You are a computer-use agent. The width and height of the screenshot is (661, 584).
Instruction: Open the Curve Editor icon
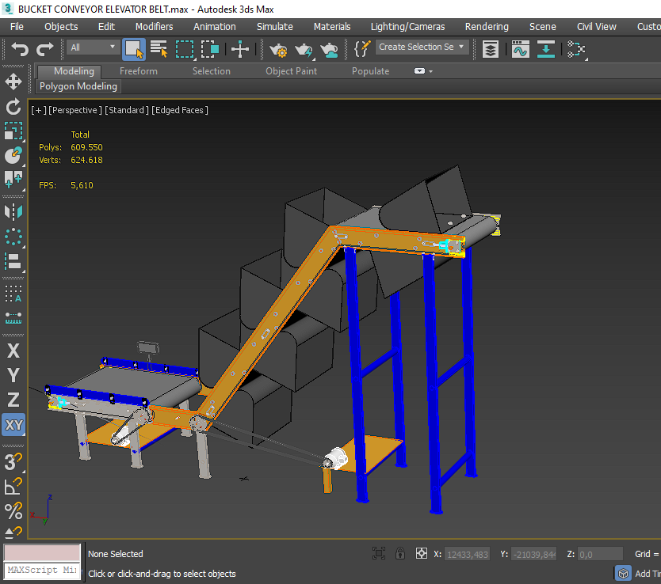click(520, 49)
